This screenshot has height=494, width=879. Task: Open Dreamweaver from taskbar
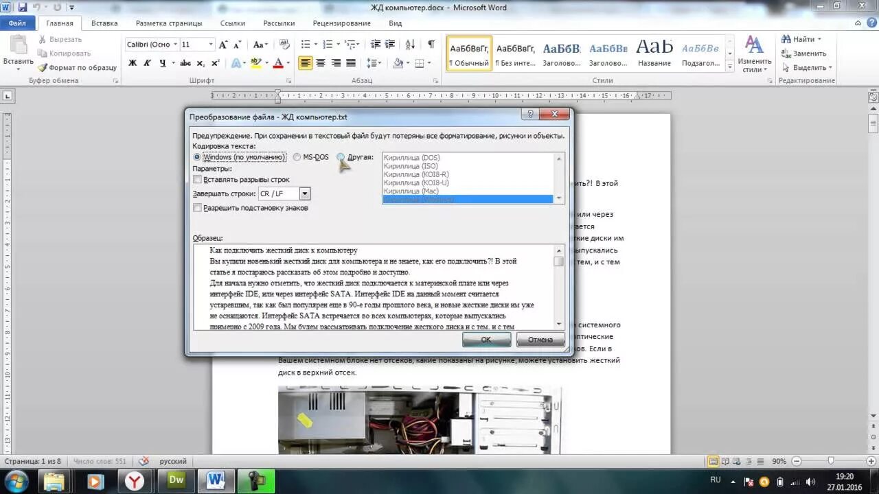coord(176,481)
